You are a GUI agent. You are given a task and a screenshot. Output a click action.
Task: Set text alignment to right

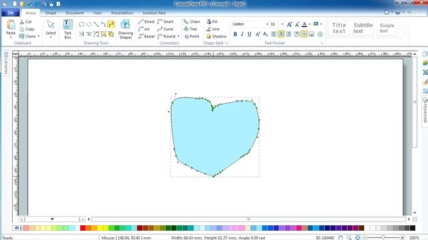click(x=288, y=34)
